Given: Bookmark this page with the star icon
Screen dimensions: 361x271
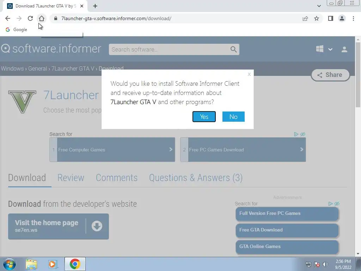Looking at the screenshot, I should tap(317, 18).
